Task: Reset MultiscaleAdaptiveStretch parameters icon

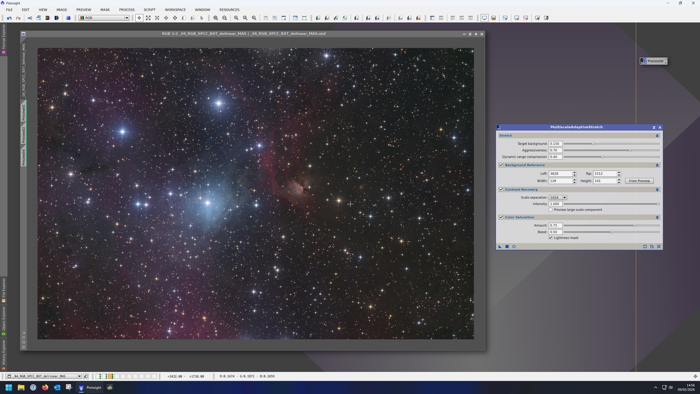Action: [659, 246]
